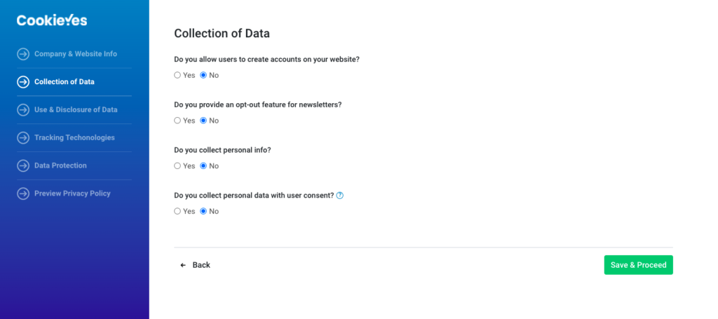
Task: Select Yes for newsletter opt-out feature
Action: click(x=178, y=121)
